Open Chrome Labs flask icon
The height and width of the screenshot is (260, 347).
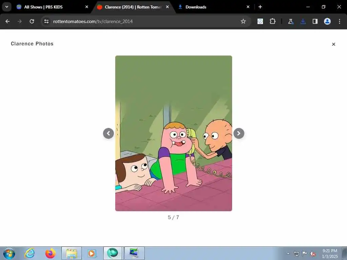pos(290,21)
